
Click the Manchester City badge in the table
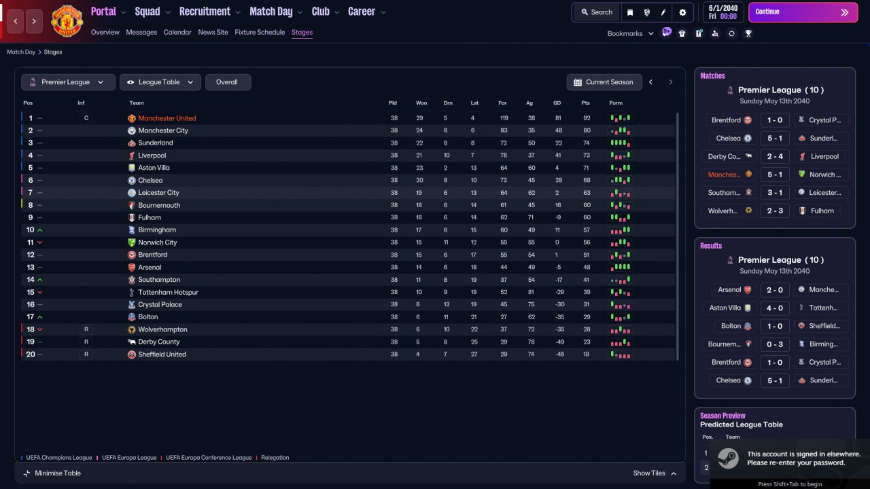pyautogui.click(x=132, y=130)
